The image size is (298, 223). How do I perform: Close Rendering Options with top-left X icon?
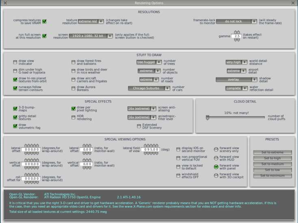coord(4,3)
